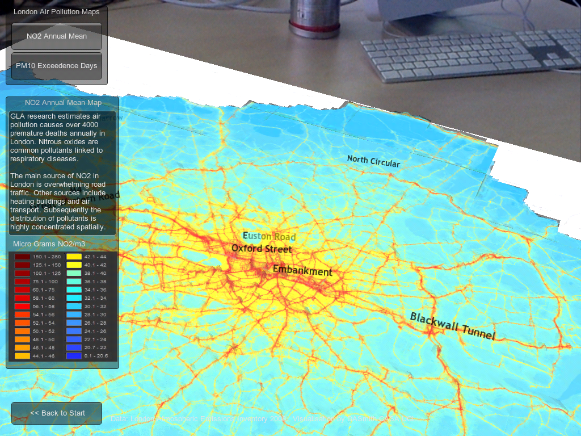
Task: Click the 150.1 - 280 dark red swatch
Action: [23, 257]
